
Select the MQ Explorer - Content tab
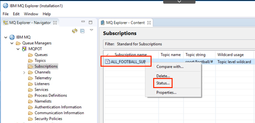point(125,23)
